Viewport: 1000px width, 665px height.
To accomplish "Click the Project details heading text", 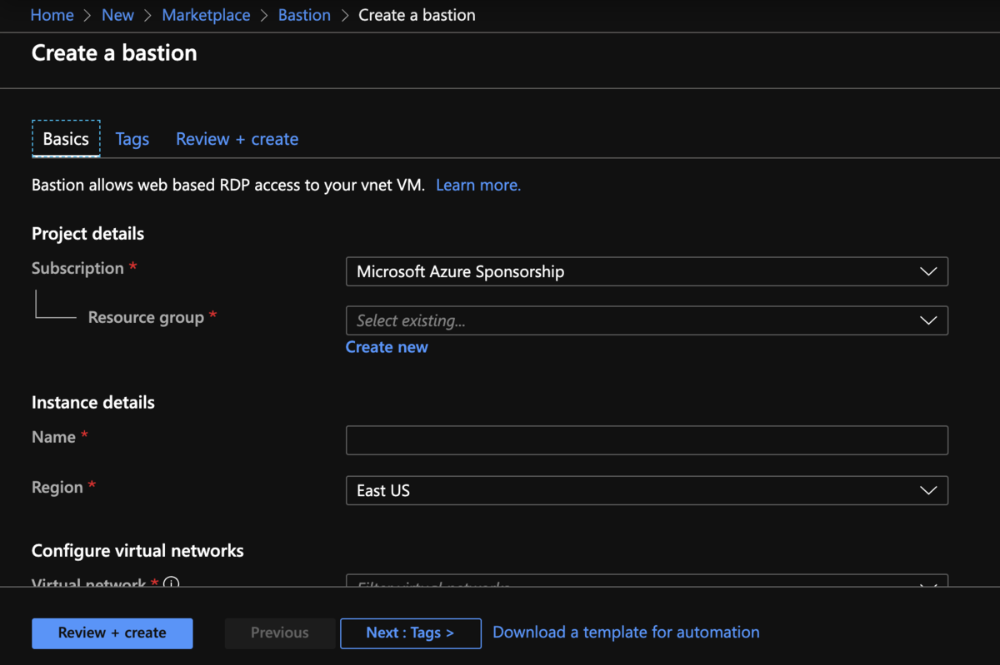I will pos(87,234).
